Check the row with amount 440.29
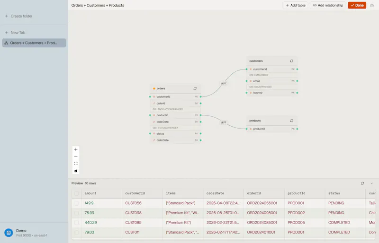The image size is (379, 243). point(76,223)
